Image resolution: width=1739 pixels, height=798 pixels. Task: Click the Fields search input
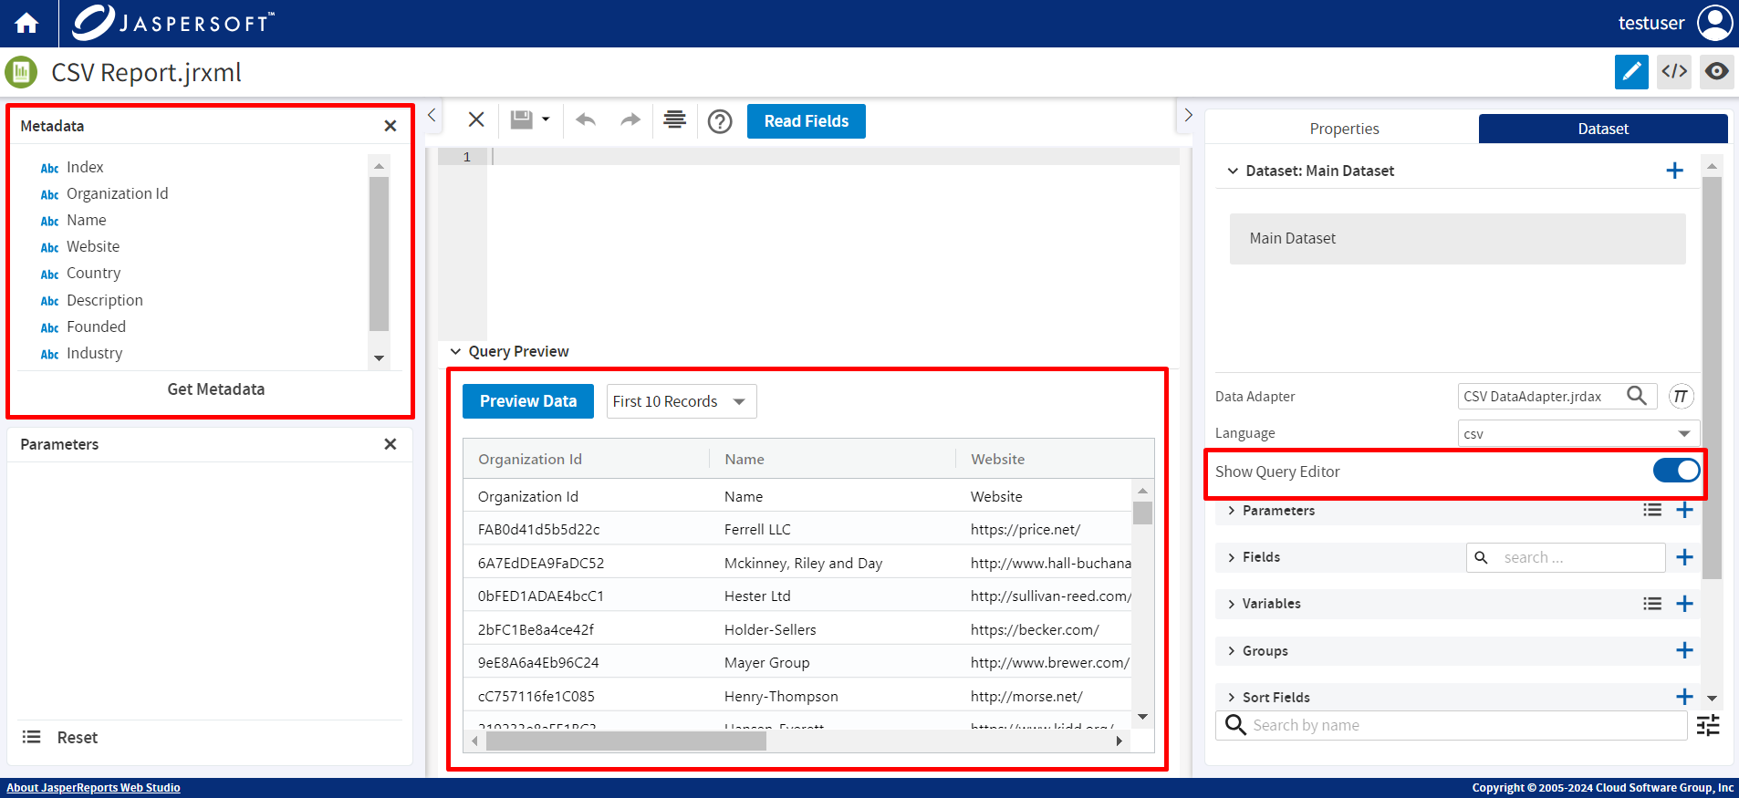coord(1566,557)
